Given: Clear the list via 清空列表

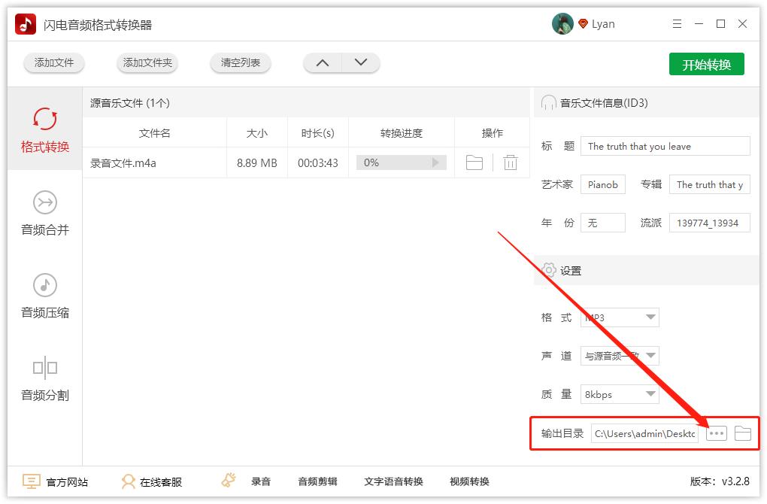Looking at the screenshot, I should click(x=240, y=63).
